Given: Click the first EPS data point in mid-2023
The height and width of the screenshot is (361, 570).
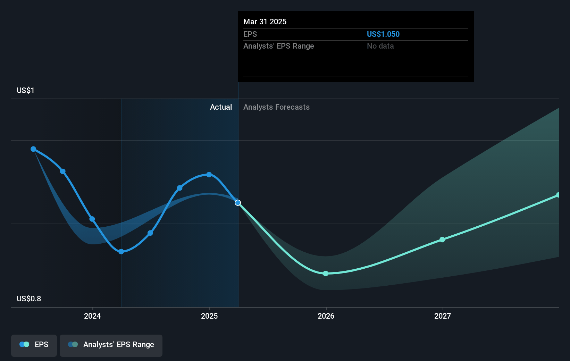Looking at the screenshot, I should point(33,149).
